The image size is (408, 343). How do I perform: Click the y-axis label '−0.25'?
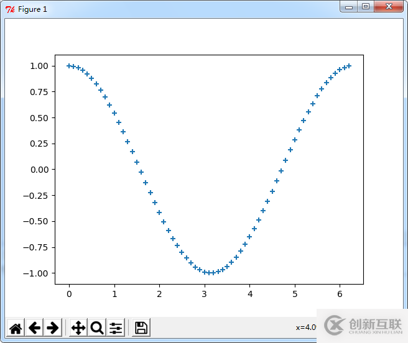pos(35,196)
